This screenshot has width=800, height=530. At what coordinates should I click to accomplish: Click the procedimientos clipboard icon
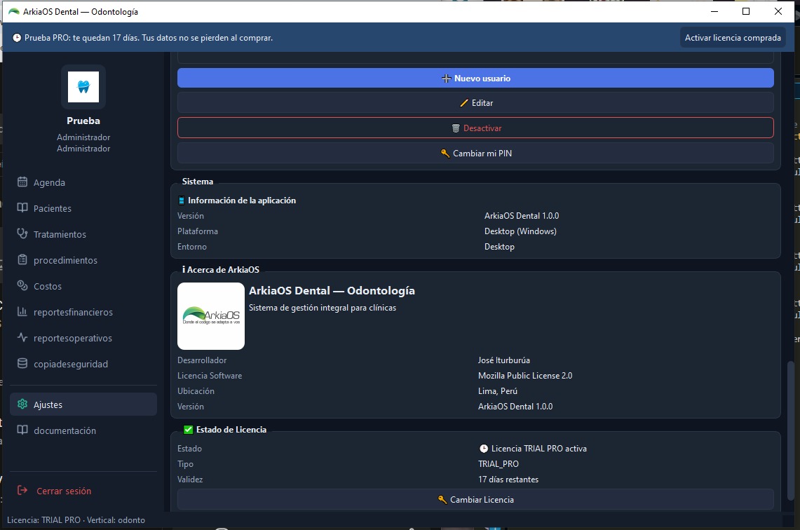[x=22, y=259]
